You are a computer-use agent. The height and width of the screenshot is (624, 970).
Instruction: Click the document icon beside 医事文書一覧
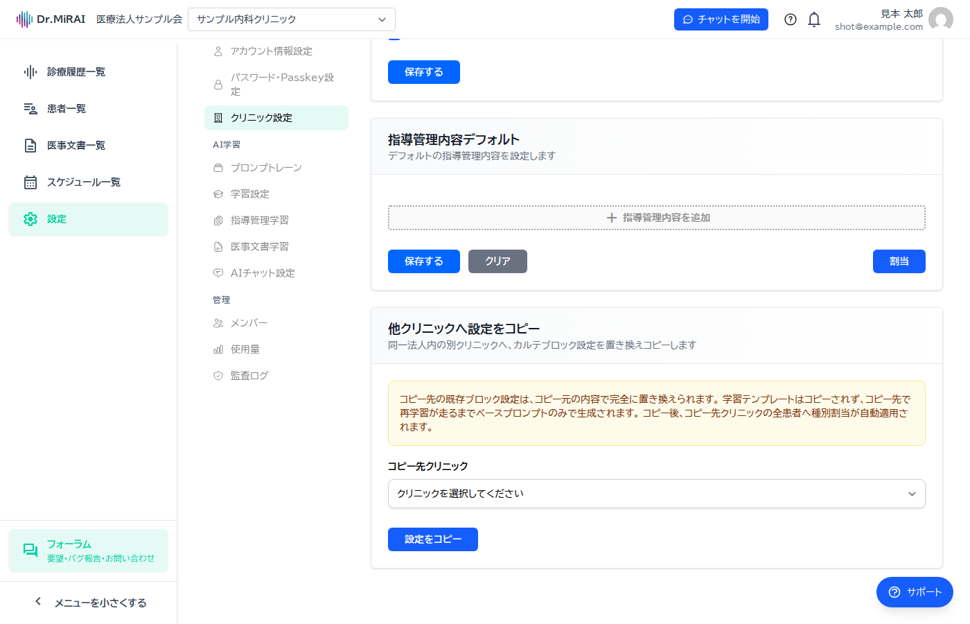(x=30, y=146)
